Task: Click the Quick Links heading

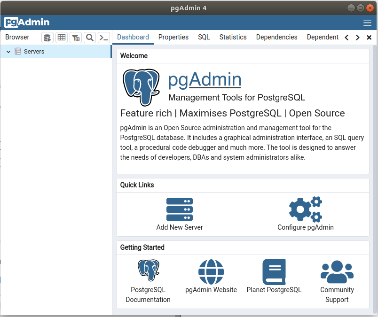Action: pos(137,185)
